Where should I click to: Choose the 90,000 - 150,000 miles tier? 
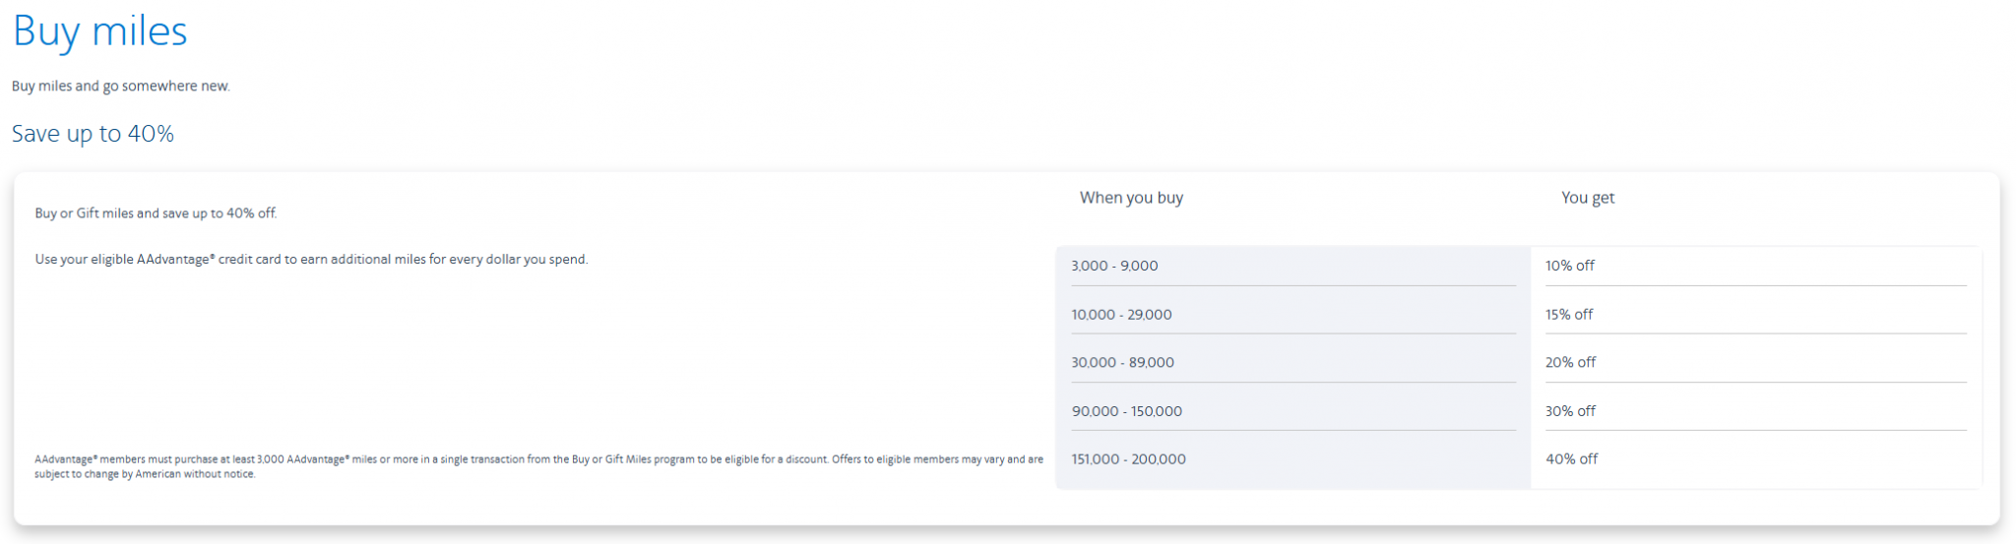[x=1126, y=411]
